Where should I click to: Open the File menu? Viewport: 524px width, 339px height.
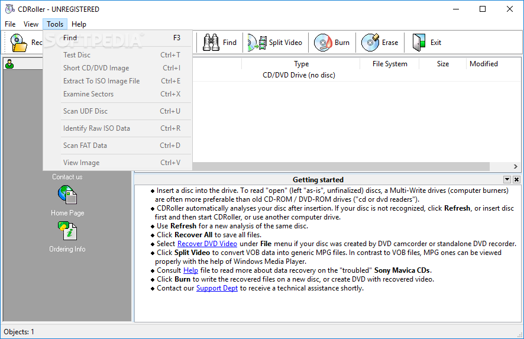[10, 24]
